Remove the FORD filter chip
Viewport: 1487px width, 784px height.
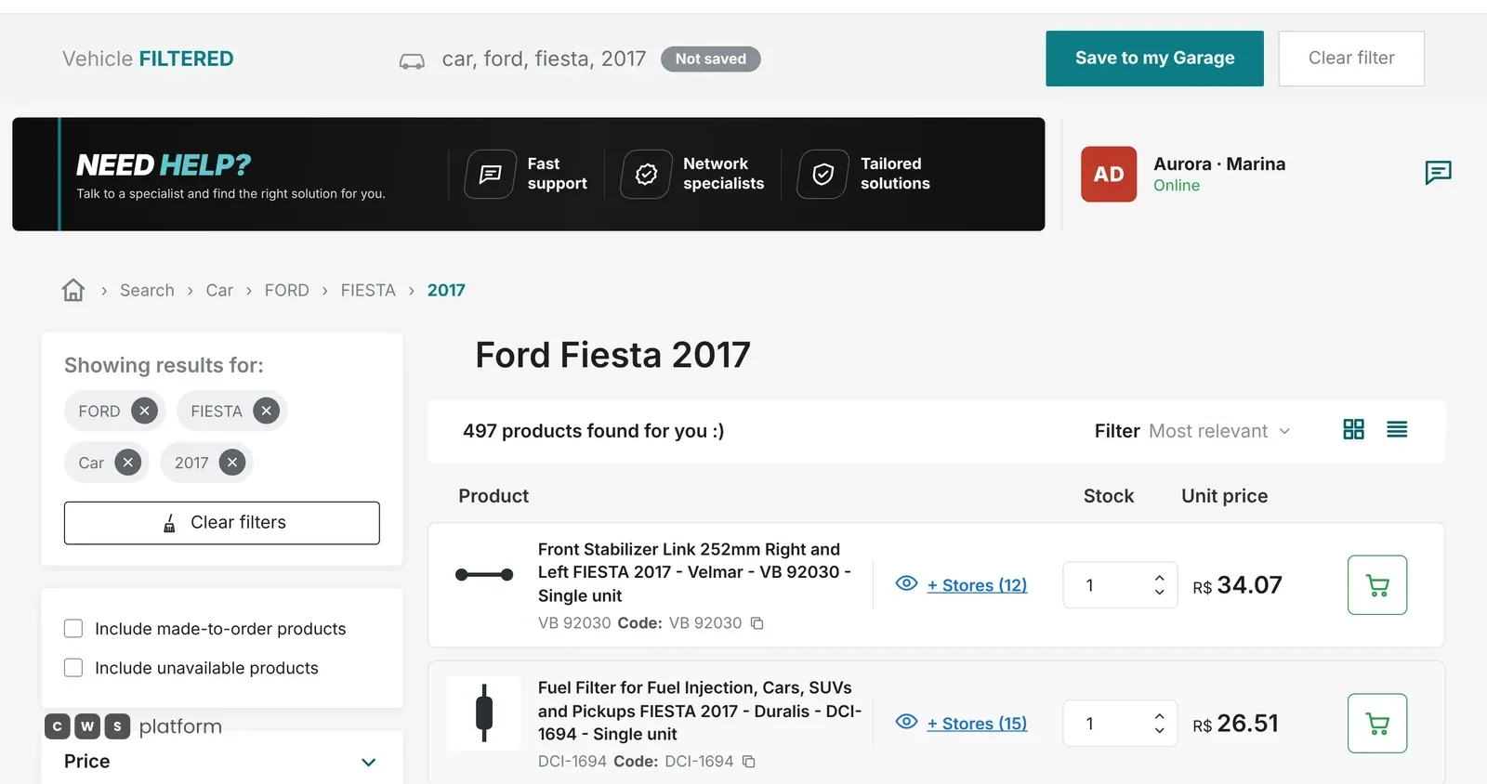click(144, 411)
